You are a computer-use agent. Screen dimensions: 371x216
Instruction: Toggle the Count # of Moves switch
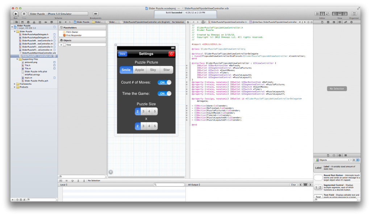[164, 82]
